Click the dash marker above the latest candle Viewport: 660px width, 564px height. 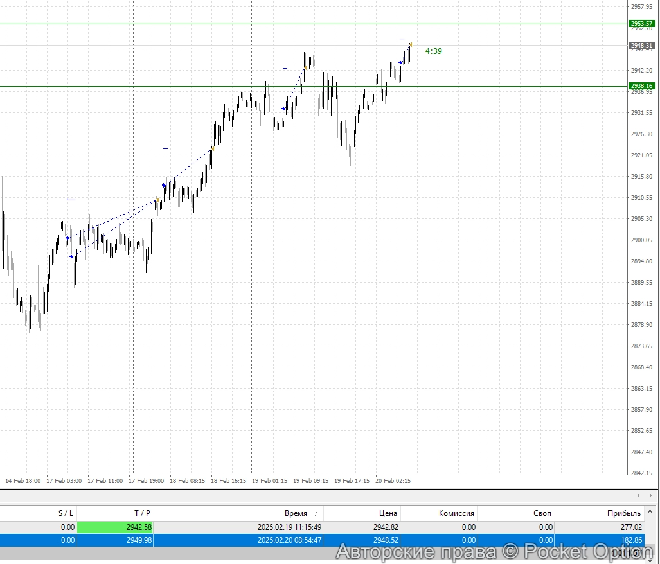[402, 38]
